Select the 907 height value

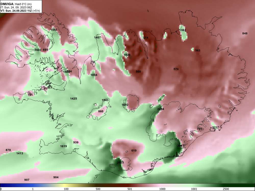pyautogui.click(x=27, y=180)
